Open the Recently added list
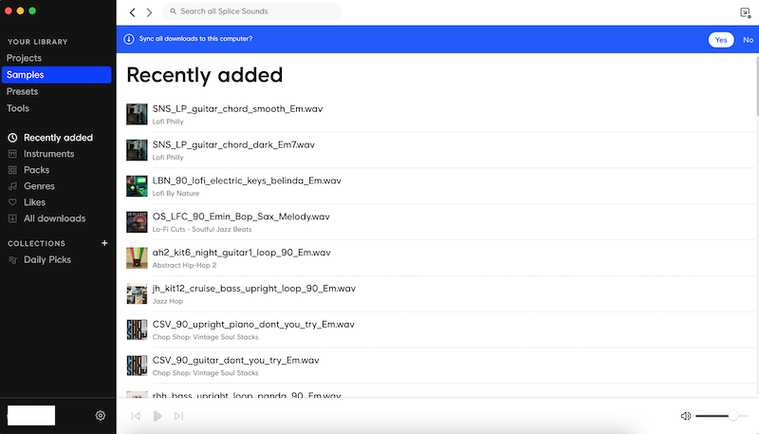Image resolution: width=759 pixels, height=434 pixels. pyautogui.click(x=58, y=138)
